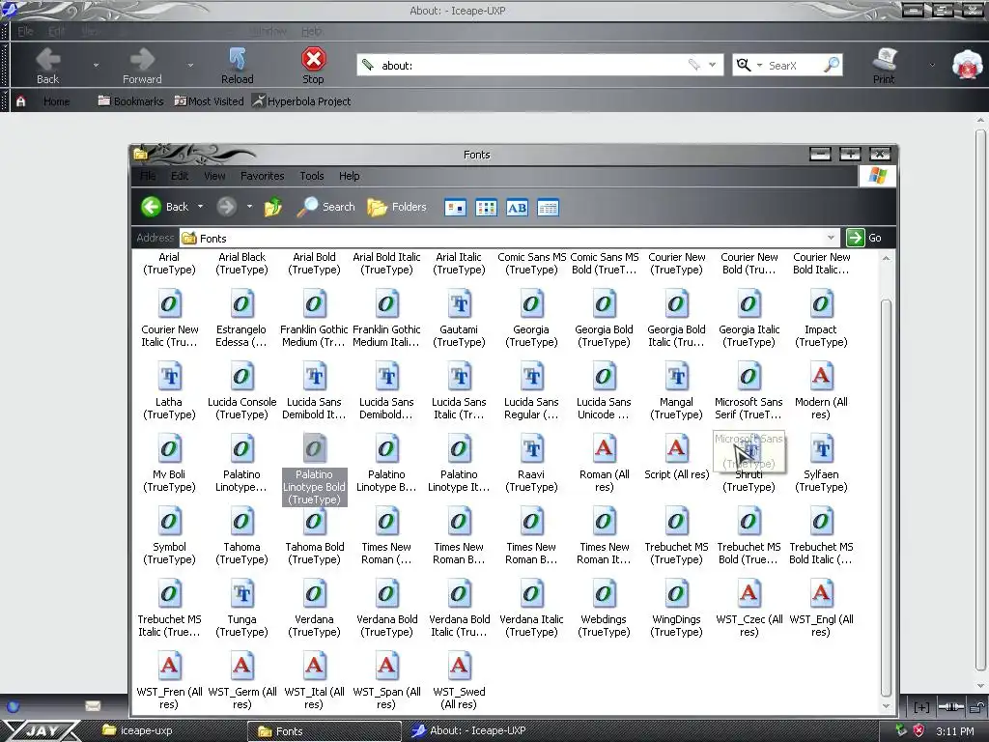Screen dimensions: 989x742
Task: Click the Iceape Back button
Action: click(48, 66)
